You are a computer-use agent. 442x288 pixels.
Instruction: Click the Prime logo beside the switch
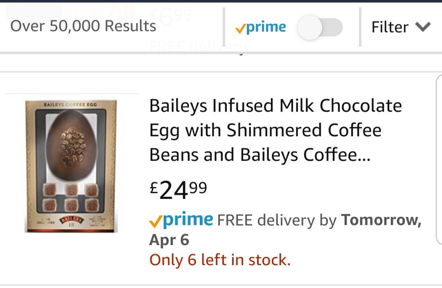pyautogui.click(x=260, y=27)
